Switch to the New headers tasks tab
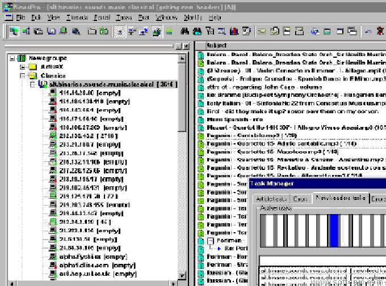The image size is (386, 286). 341,198
